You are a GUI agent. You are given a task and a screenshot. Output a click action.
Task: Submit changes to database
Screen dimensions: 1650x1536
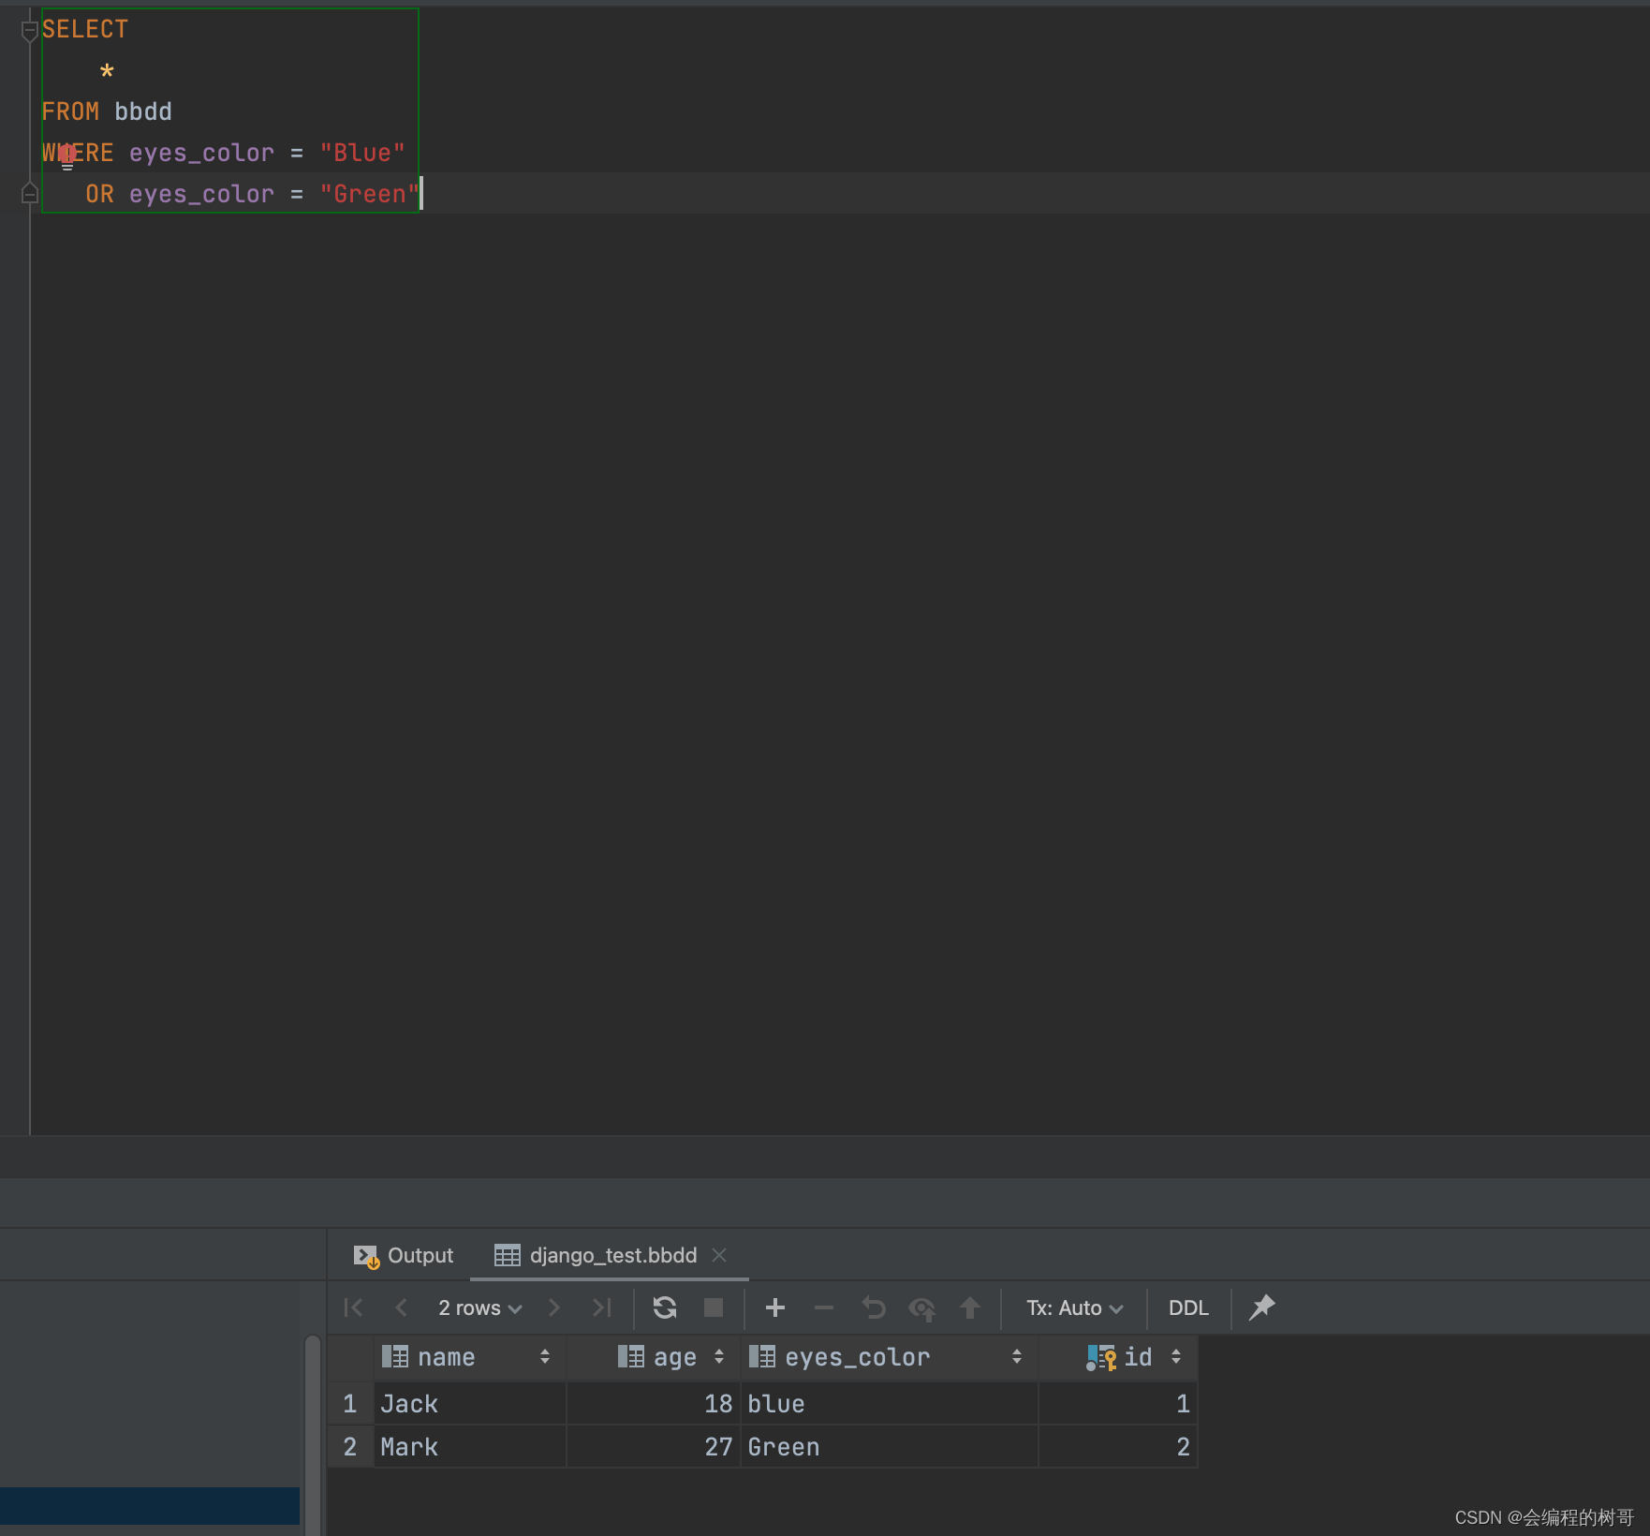click(970, 1307)
